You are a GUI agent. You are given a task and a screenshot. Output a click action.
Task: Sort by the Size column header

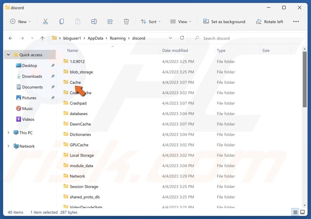[x=266, y=50]
